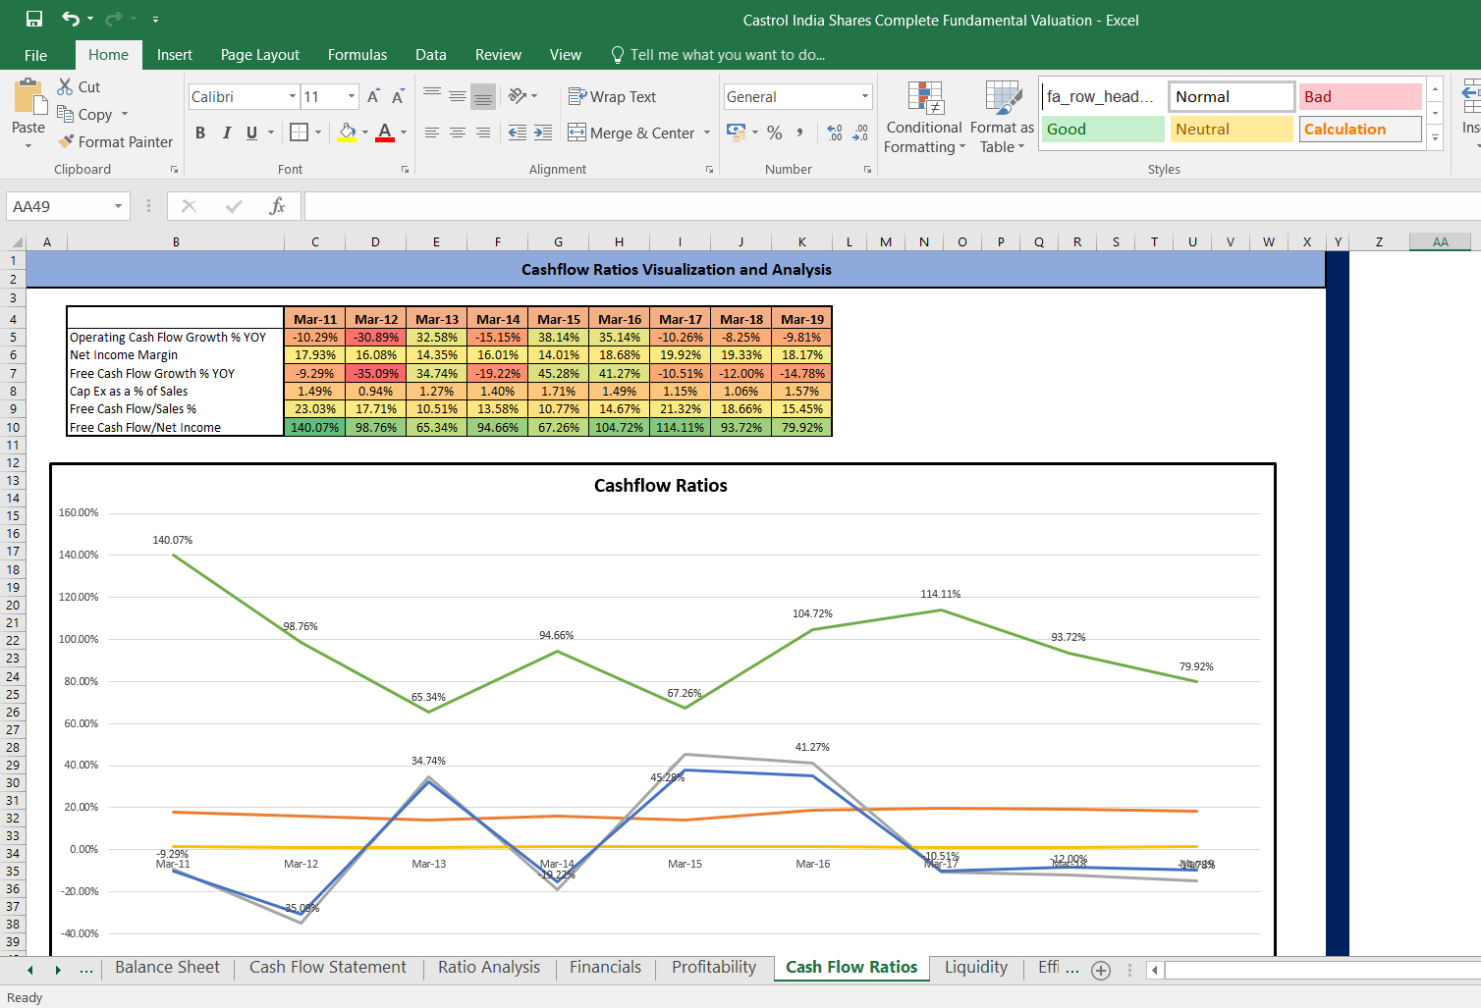Click the Insert Function fx icon
Screen dimensions: 1481x1008
(x=278, y=206)
